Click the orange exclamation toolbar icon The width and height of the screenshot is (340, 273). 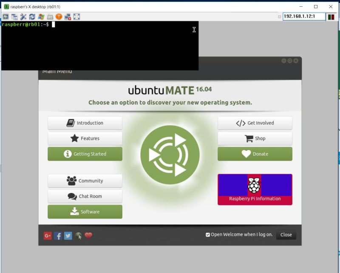pos(59,17)
